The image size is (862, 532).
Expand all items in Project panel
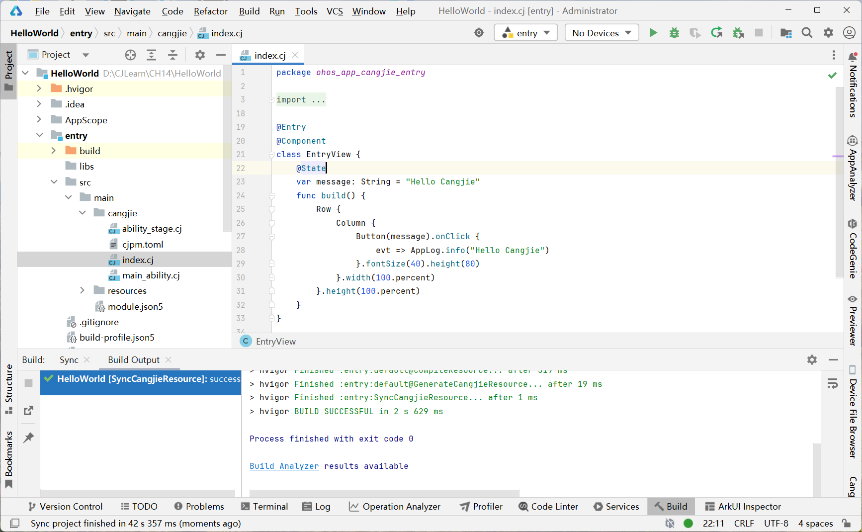click(x=151, y=55)
